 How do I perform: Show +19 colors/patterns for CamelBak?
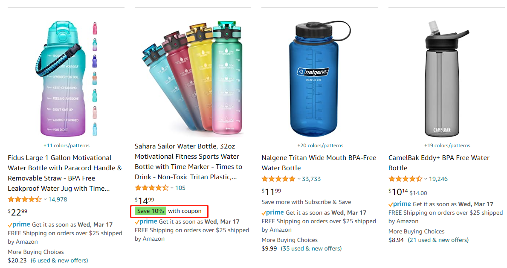coord(447,146)
